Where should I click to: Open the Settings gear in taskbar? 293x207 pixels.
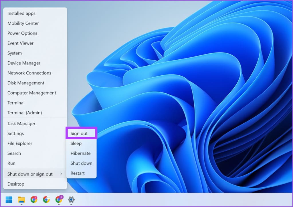tap(71, 200)
